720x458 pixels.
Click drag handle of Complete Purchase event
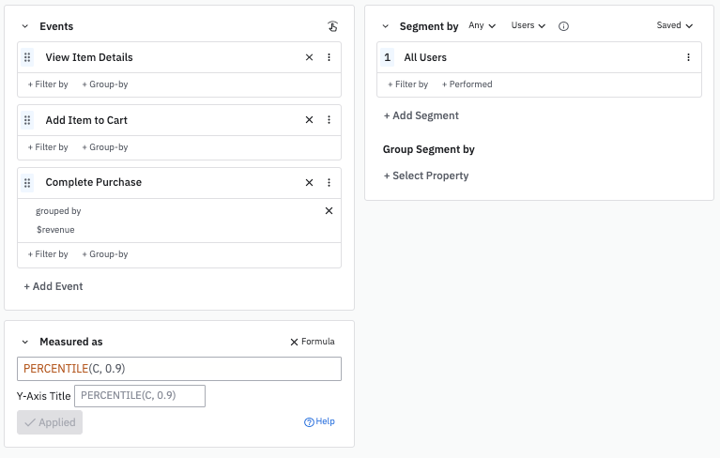pos(27,182)
